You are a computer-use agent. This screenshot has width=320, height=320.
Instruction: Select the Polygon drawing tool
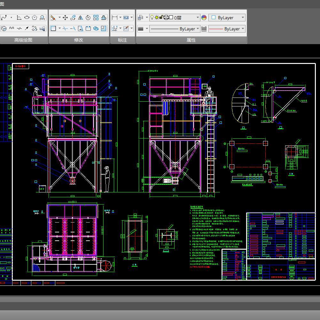pyautogui.click(x=35, y=18)
